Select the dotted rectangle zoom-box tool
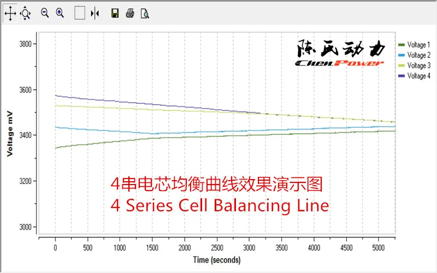This screenshot has height=273, width=437. coord(80,13)
